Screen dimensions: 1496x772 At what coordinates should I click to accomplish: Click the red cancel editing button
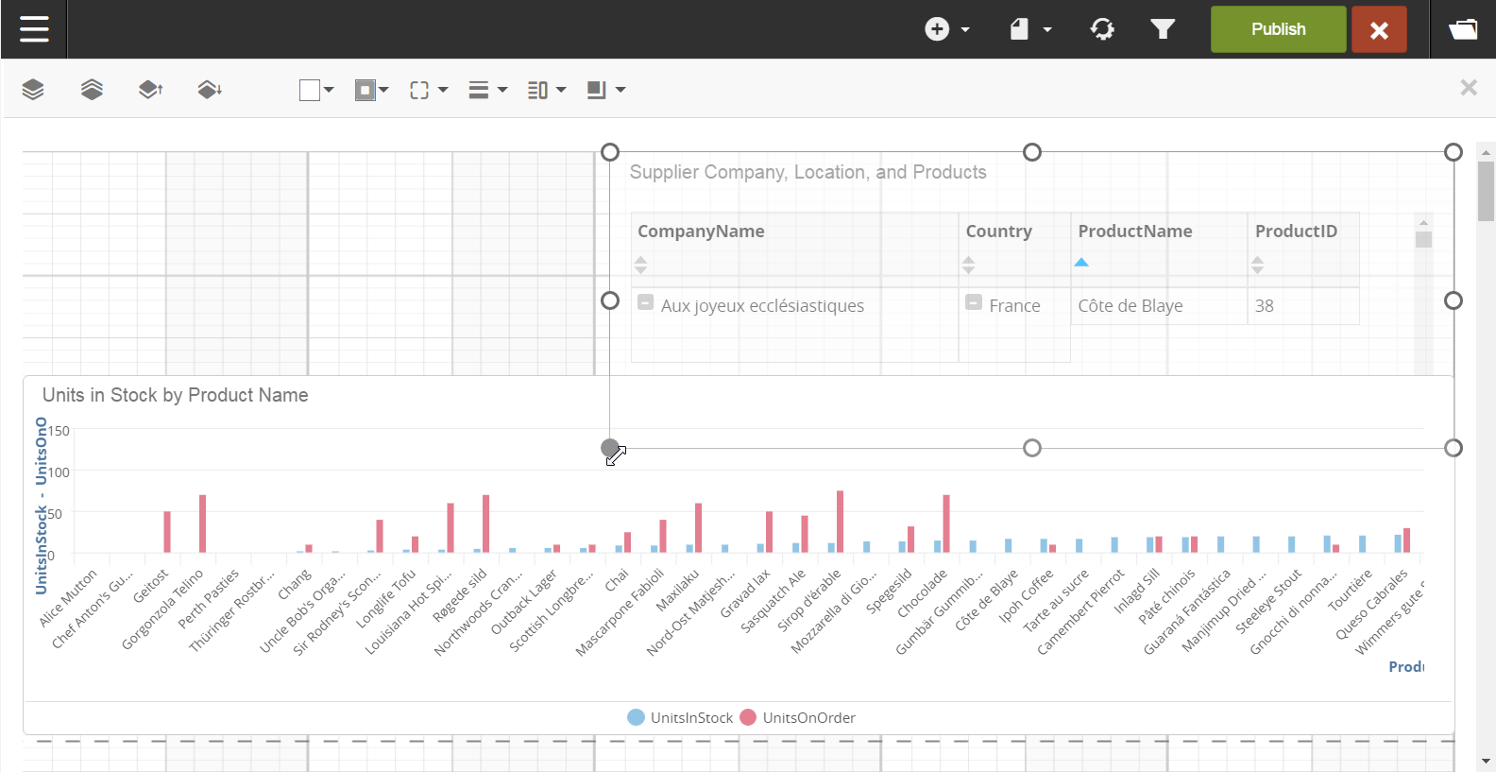point(1379,29)
